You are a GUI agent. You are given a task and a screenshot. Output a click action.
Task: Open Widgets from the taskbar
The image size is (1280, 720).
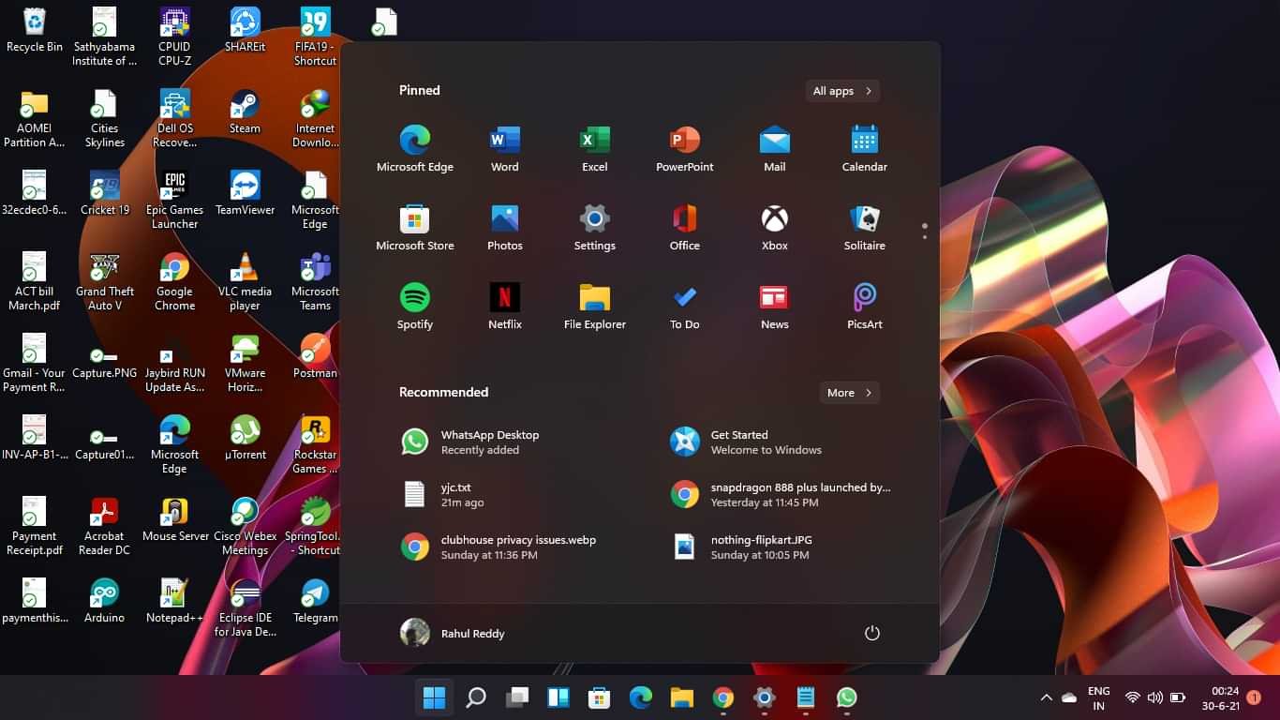click(x=558, y=697)
